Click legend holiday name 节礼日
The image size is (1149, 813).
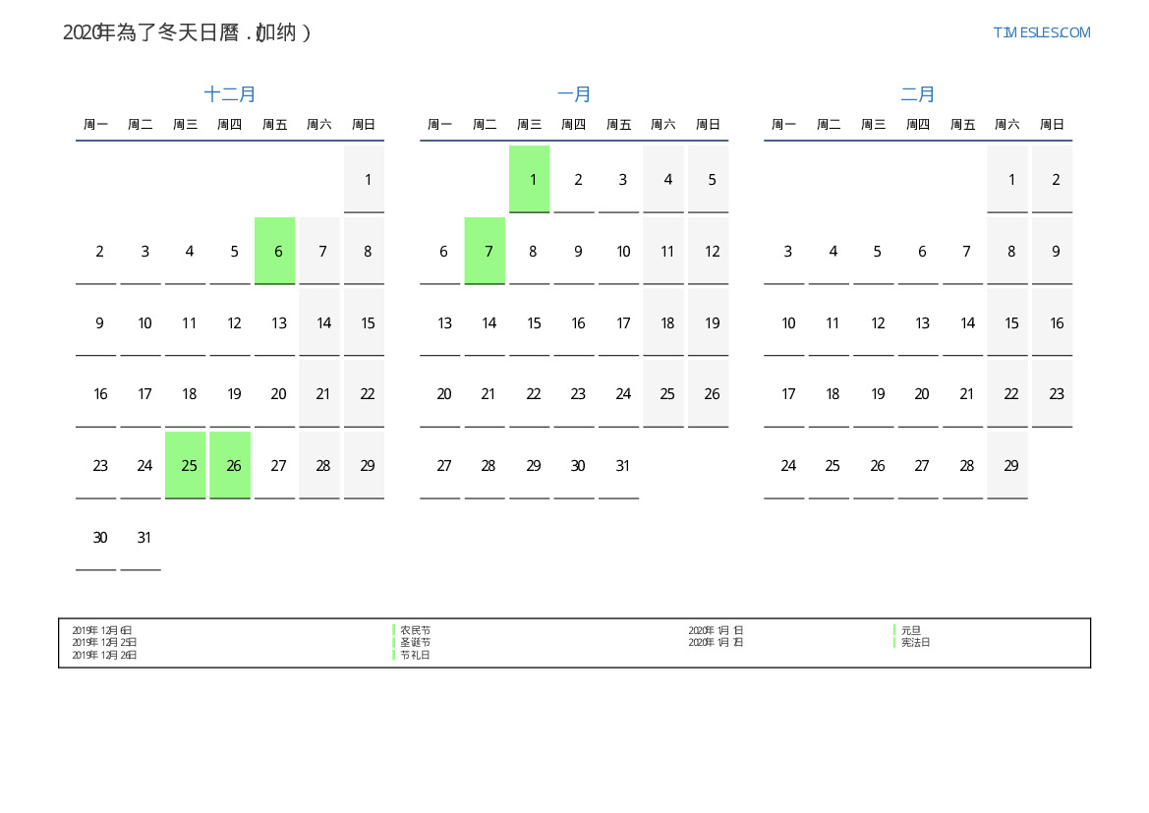pos(416,655)
